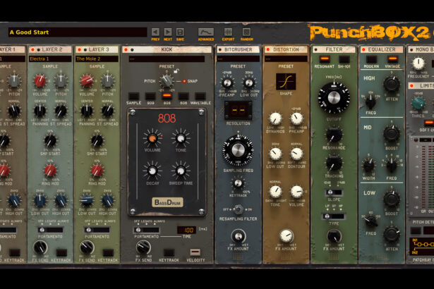Open the Kick PRESET selector display

point(167,59)
